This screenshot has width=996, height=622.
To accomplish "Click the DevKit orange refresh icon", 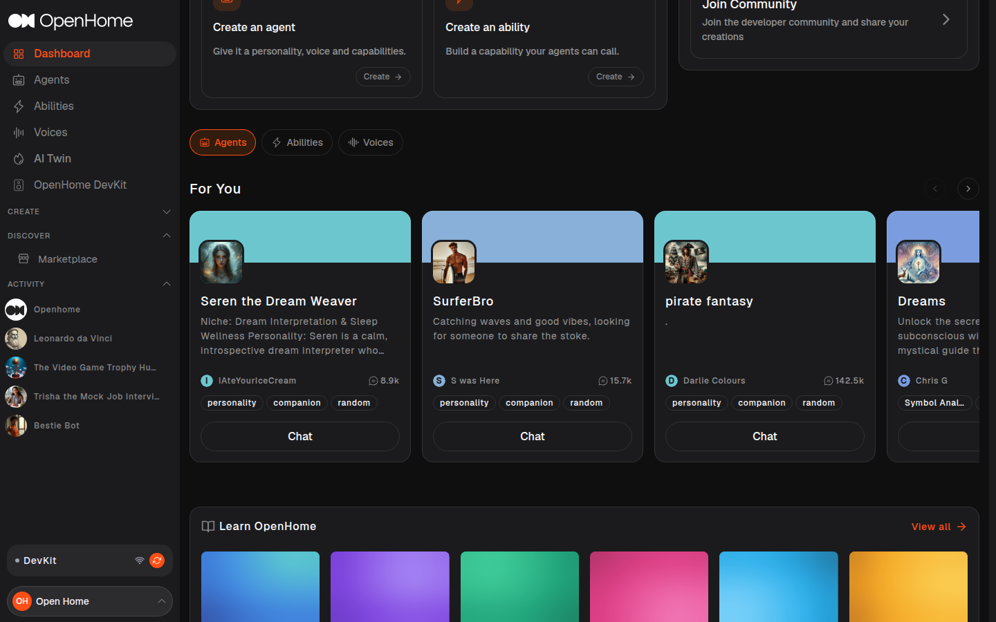I will (157, 560).
